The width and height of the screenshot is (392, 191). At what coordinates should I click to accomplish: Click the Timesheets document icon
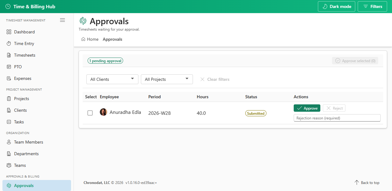[x=9, y=55]
